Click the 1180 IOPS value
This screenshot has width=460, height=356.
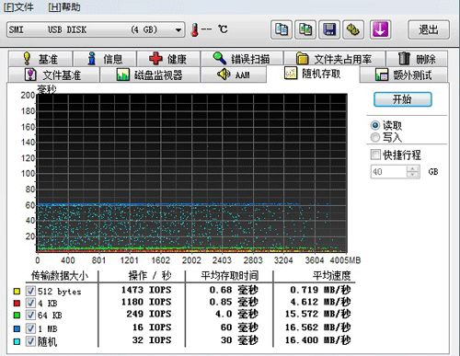tap(146, 302)
